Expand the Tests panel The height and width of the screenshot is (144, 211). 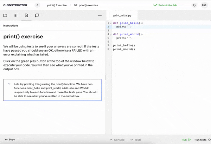click(x=136, y=140)
